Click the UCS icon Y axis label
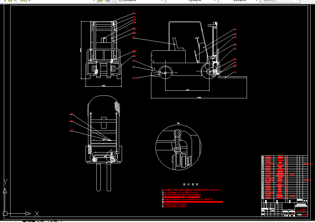The height and width of the screenshot is (222, 315). point(5,182)
